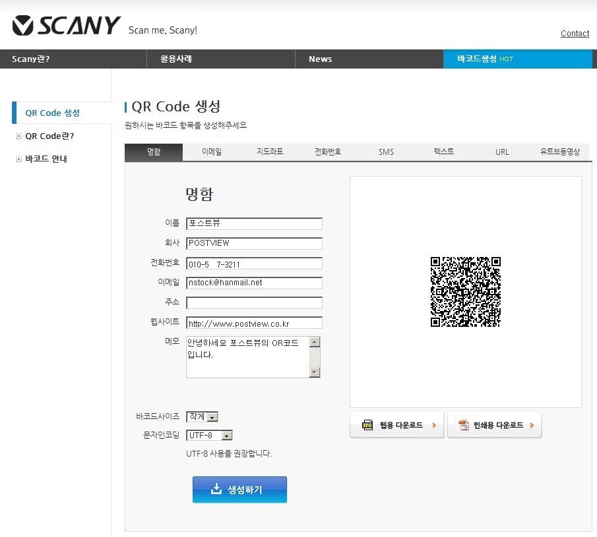Click '원하시는 바코드 항목을 생성해주세요' text
Image resolution: width=597 pixels, height=537 pixels.
tap(186, 125)
